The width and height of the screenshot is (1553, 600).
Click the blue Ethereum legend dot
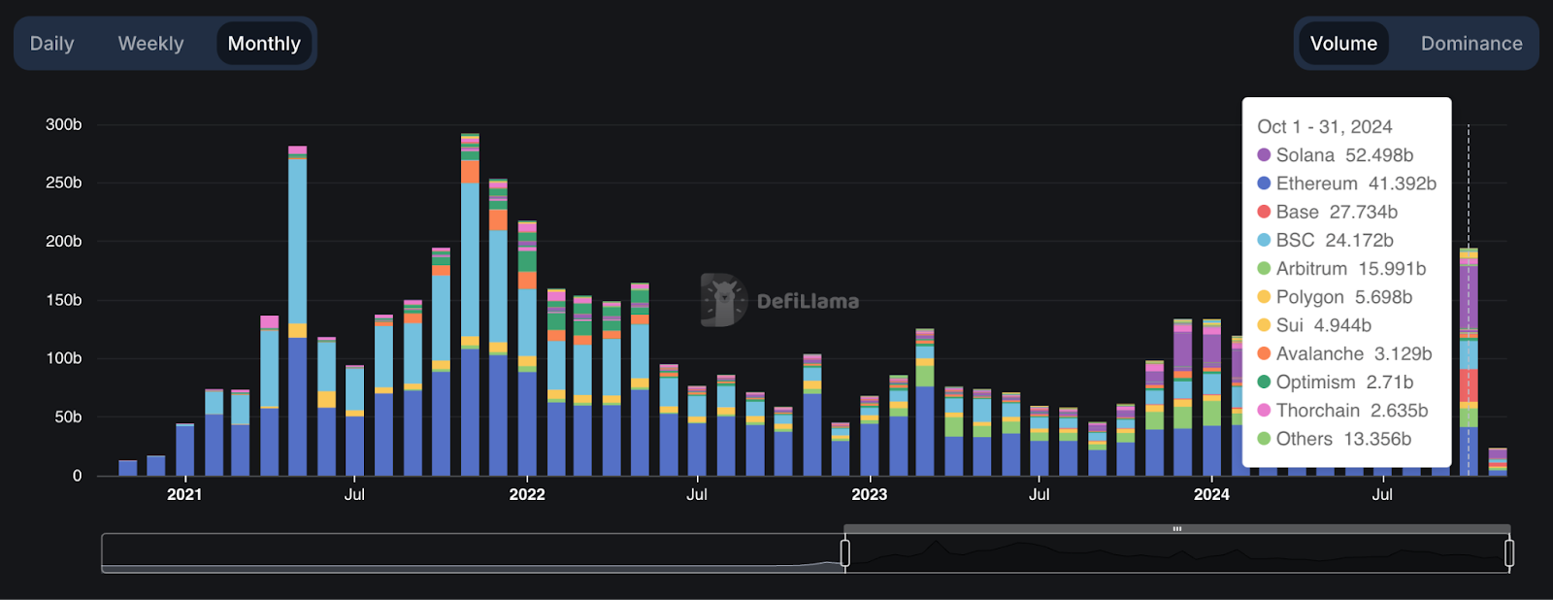[x=1264, y=183]
